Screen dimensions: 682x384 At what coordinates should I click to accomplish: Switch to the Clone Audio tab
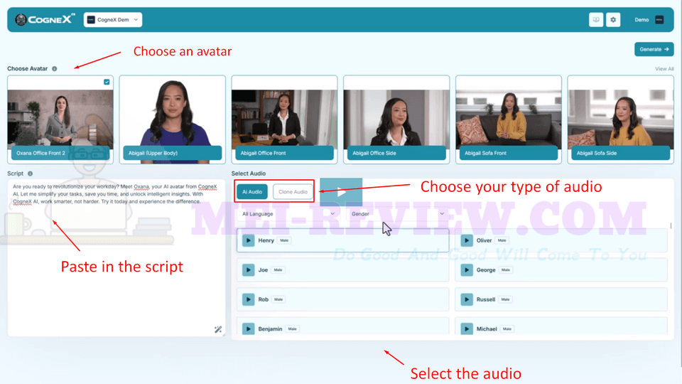pyautogui.click(x=293, y=191)
